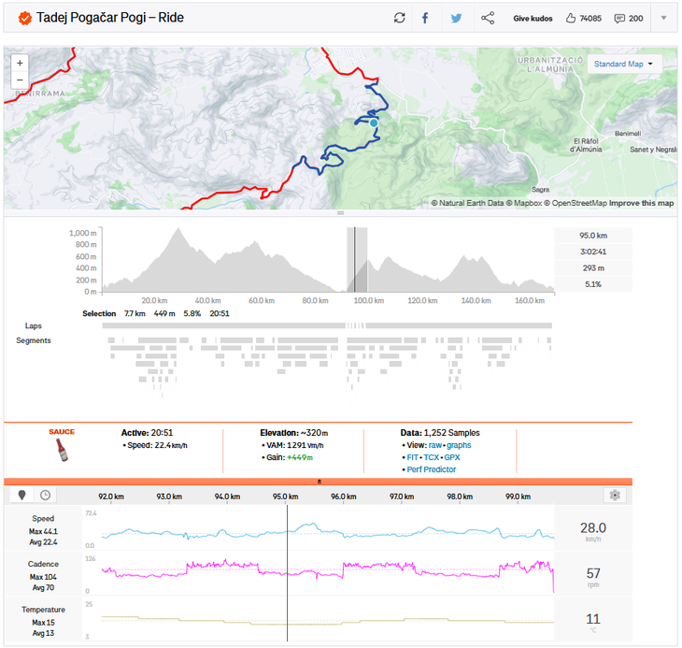Open the graphs view link

(459, 445)
